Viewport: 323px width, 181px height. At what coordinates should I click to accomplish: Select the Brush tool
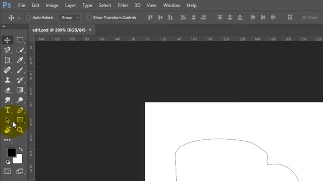point(20,70)
